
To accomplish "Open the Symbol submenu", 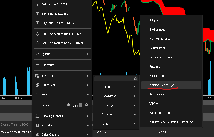I will pyautogui.click(x=62, y=54).
